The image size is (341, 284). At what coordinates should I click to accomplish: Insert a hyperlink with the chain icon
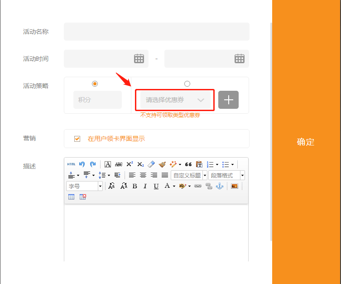click(x=198, y=186)
